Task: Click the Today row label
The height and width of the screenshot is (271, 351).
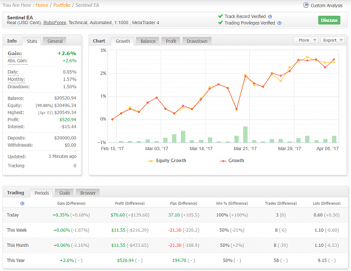Action: pyautogui.click(x=12, y=215)
